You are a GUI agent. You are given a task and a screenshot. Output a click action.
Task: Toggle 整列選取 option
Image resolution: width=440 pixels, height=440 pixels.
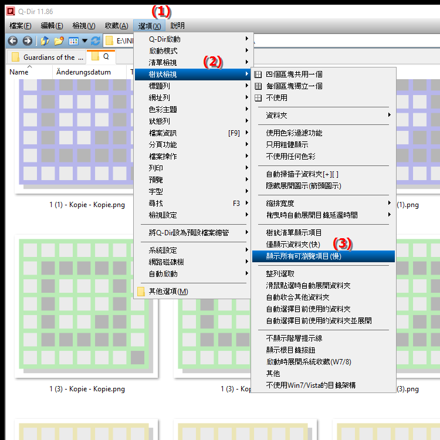pyautogui.click(x=323, y=274)
